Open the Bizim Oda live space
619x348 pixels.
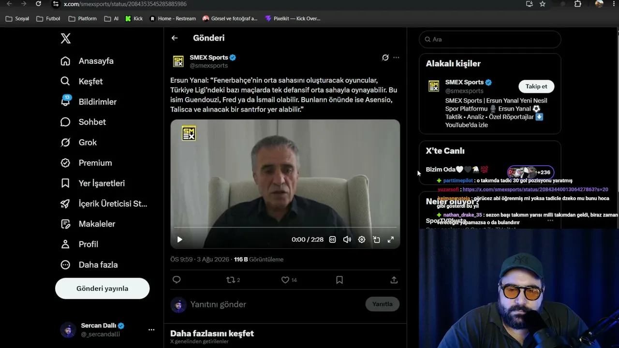457,170
